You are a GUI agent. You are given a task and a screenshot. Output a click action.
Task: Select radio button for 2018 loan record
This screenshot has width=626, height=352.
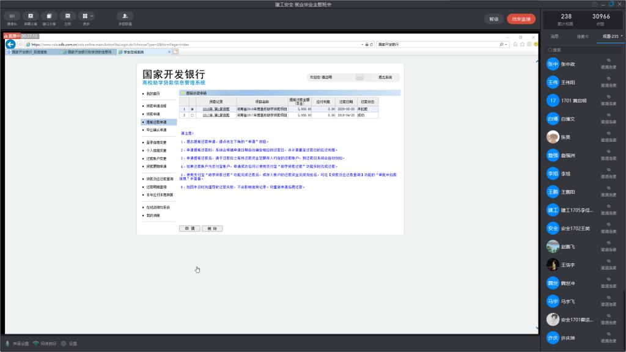pos(192,109)
